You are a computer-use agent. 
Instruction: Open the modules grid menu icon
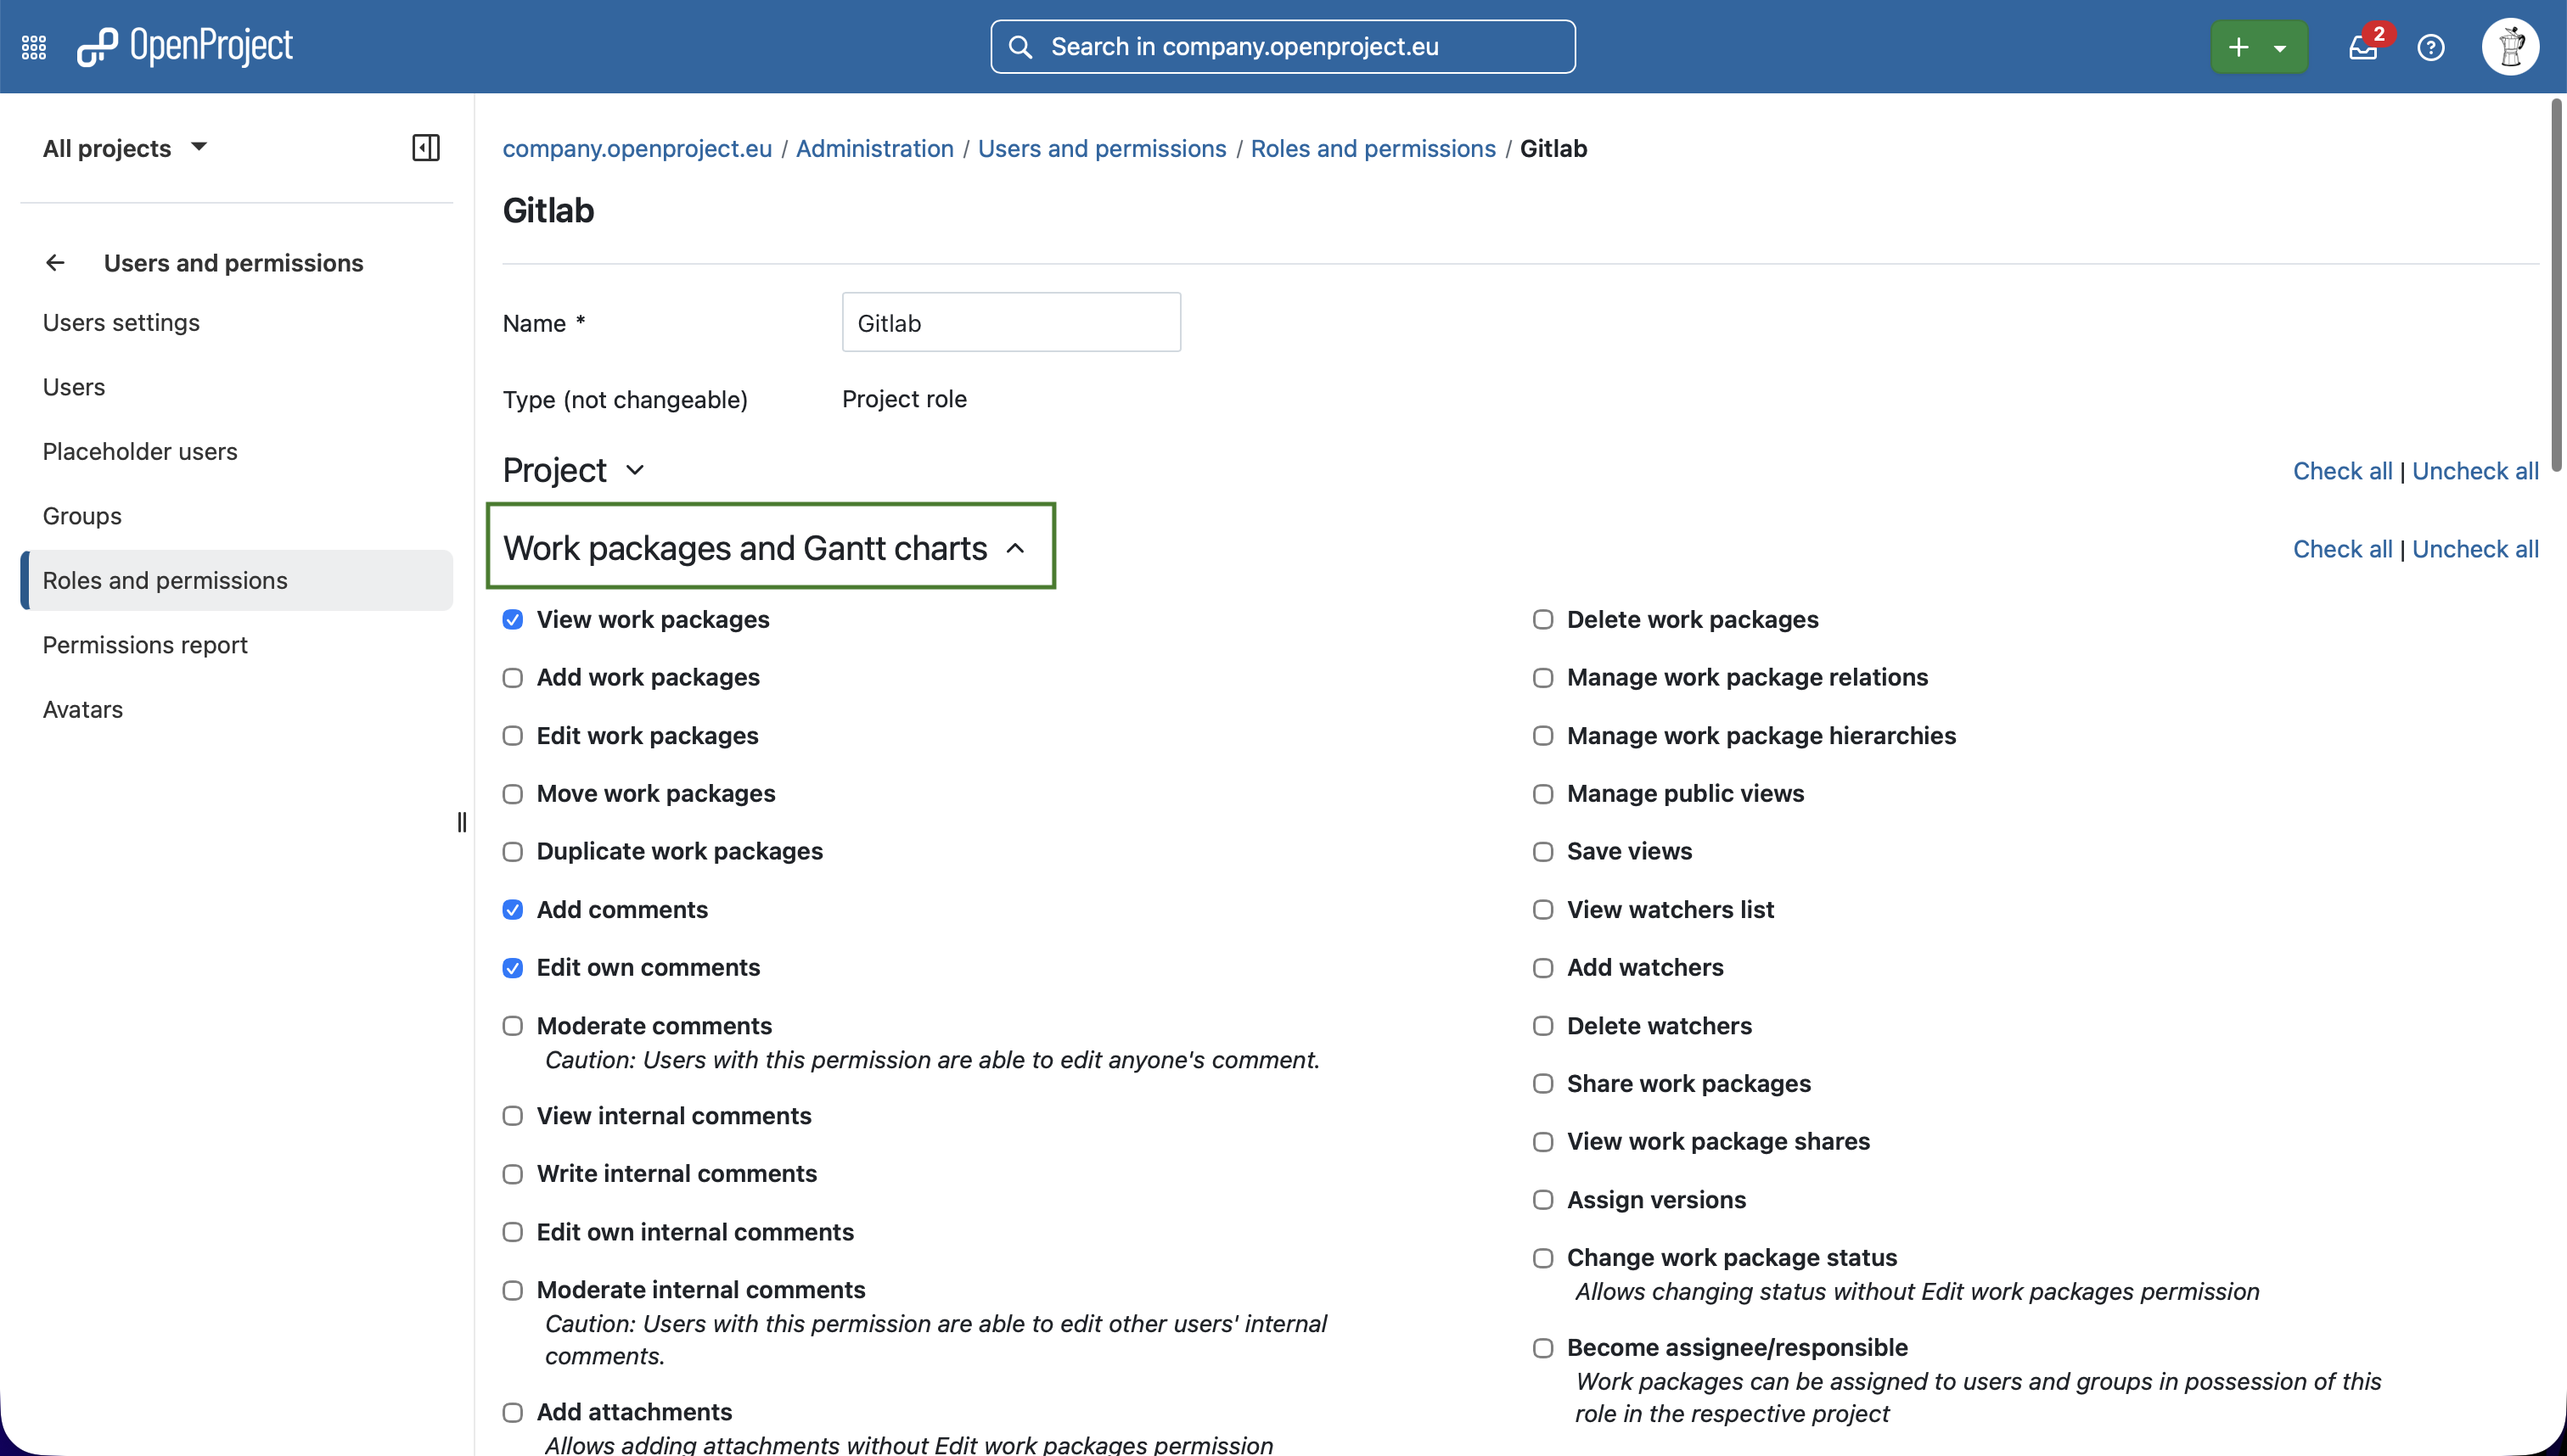click(34, 47)
